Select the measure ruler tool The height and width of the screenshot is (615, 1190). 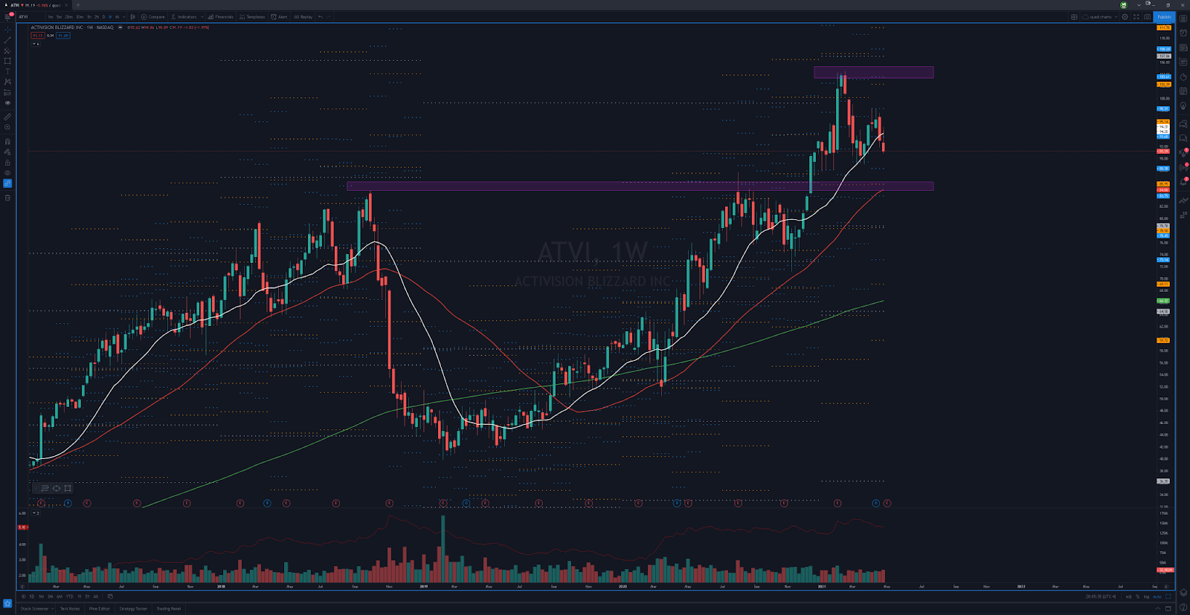point(7,117)
